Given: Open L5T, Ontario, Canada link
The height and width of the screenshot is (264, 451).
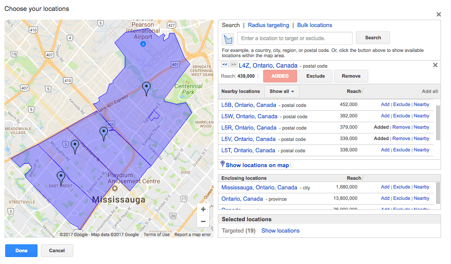Looking at the screenshot, I should click(248, 150).
